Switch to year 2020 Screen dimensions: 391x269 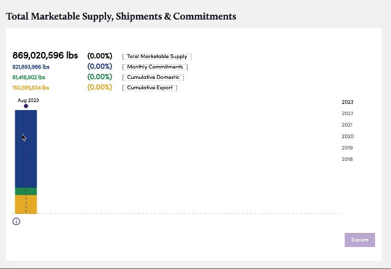[x=347, y=136]
